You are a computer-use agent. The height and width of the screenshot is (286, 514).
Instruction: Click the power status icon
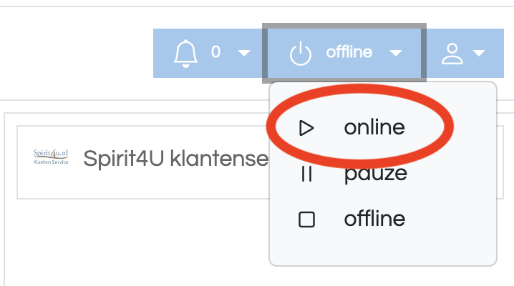coord(300,54)
